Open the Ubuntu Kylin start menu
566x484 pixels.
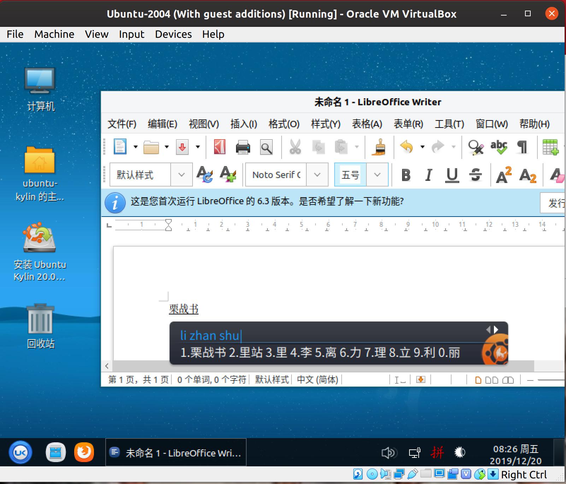click(x=20, y=452)
